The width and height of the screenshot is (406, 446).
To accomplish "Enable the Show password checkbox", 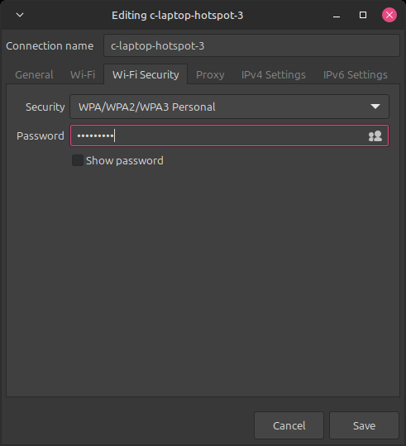I will (78, 160).
